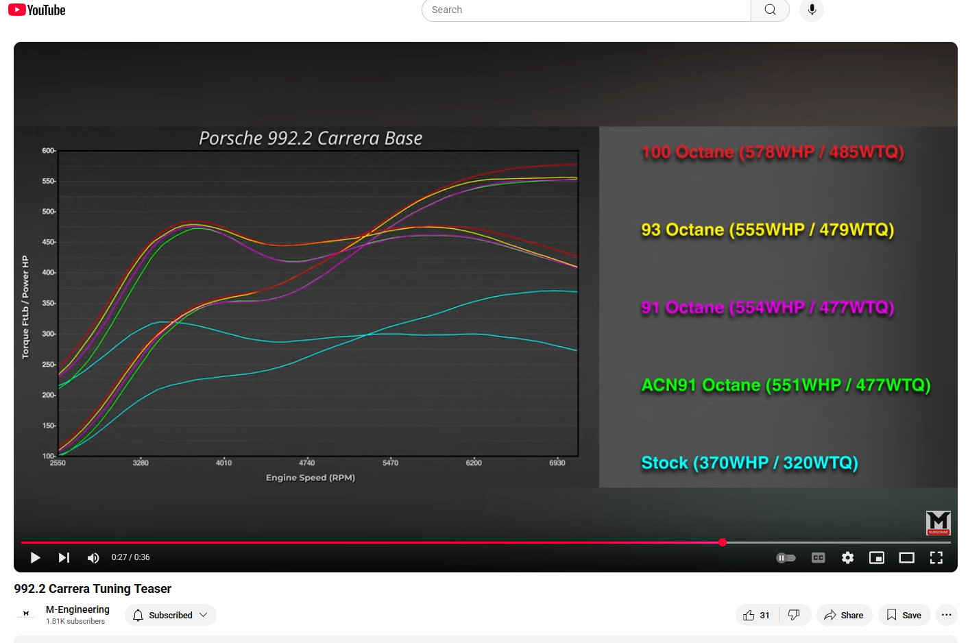Click the 93 Octane legend text
Viewport: 968px width, 643px height.
click(x=767, y=230)
